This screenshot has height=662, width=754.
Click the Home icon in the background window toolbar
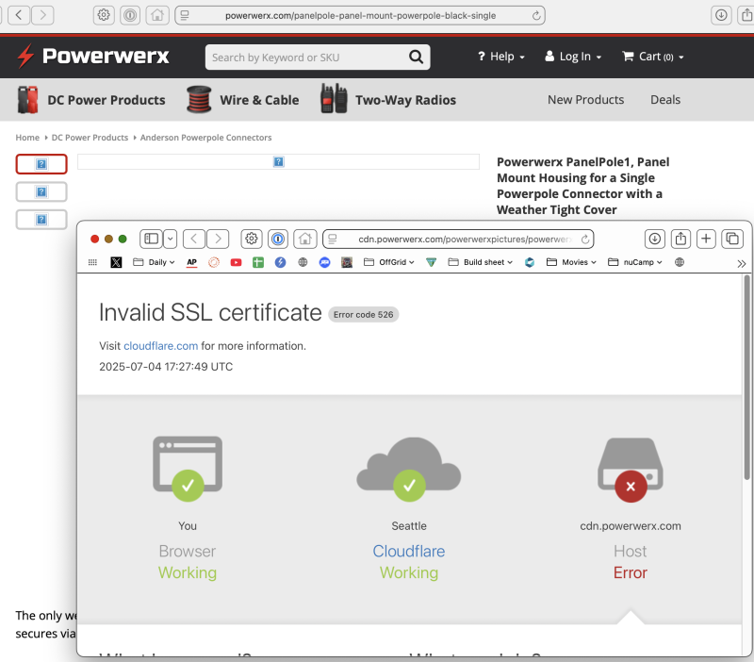(156, 15)
